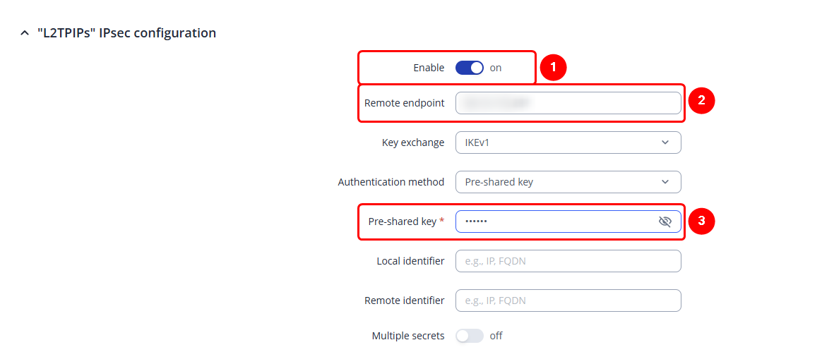
Task: Click the "Enable" label text
Action: [429, 68]
